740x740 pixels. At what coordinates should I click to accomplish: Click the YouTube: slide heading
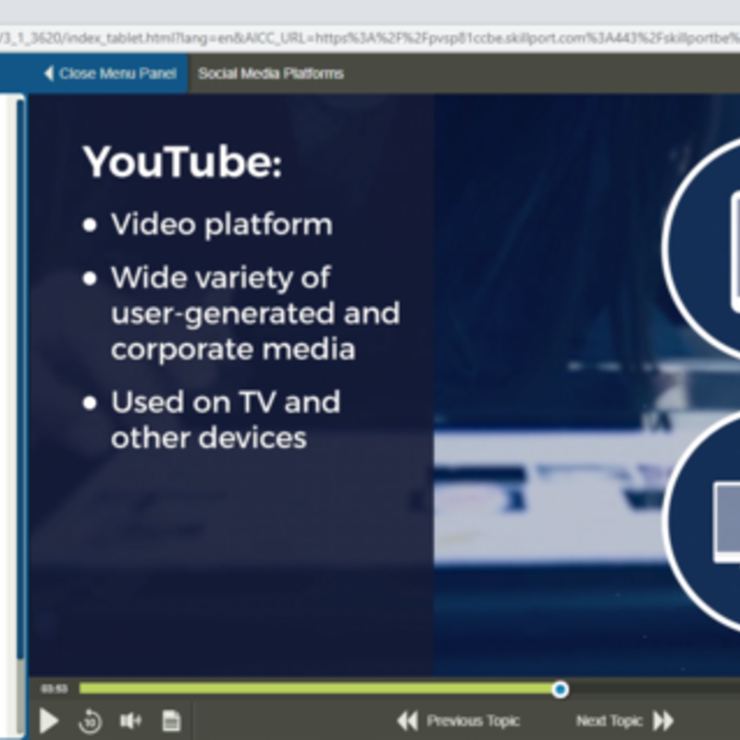point(182,162)
